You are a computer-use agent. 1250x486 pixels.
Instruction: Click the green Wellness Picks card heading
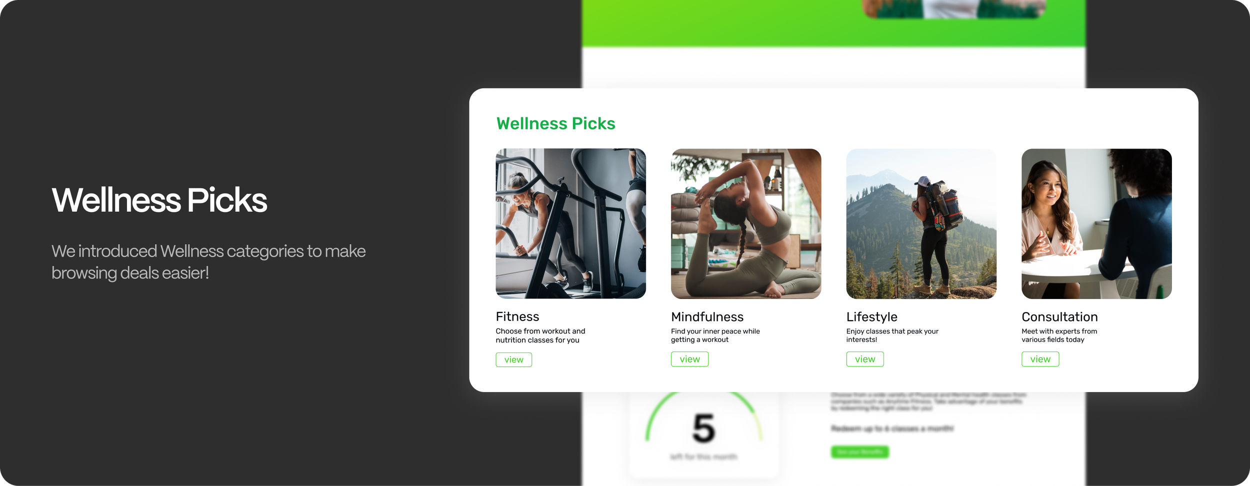point(555,123)
